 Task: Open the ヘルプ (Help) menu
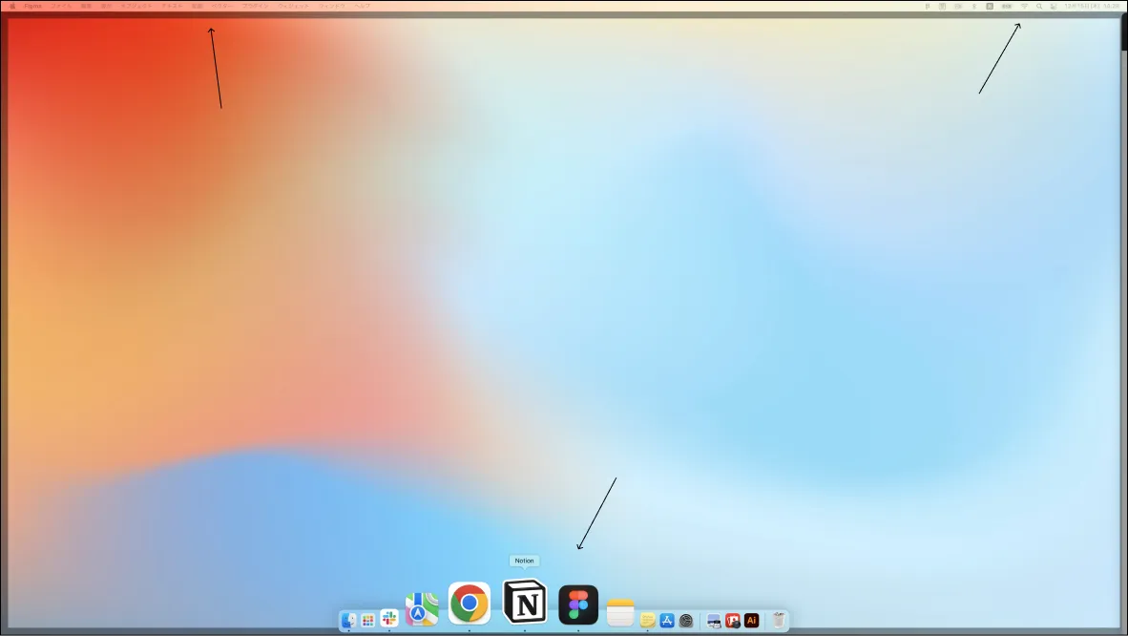[x=363, y=6]
